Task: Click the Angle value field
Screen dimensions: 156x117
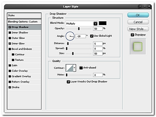Action: tap(81, 36)
